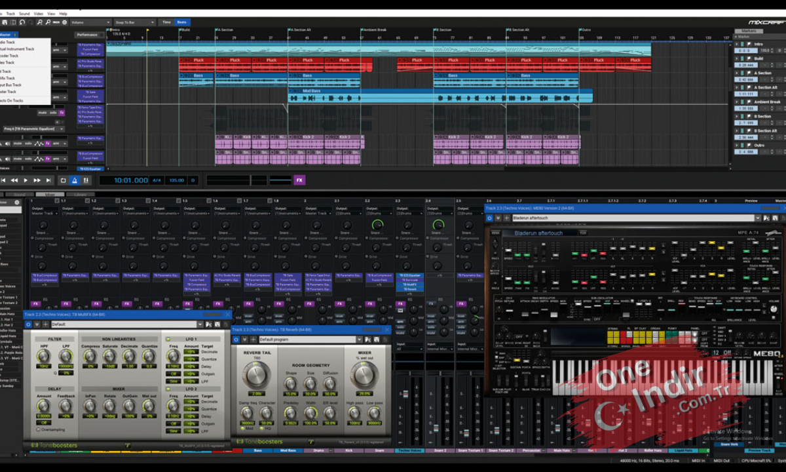Select Beats ruler mode button
The image size is (786, 472).
(182, 22)
